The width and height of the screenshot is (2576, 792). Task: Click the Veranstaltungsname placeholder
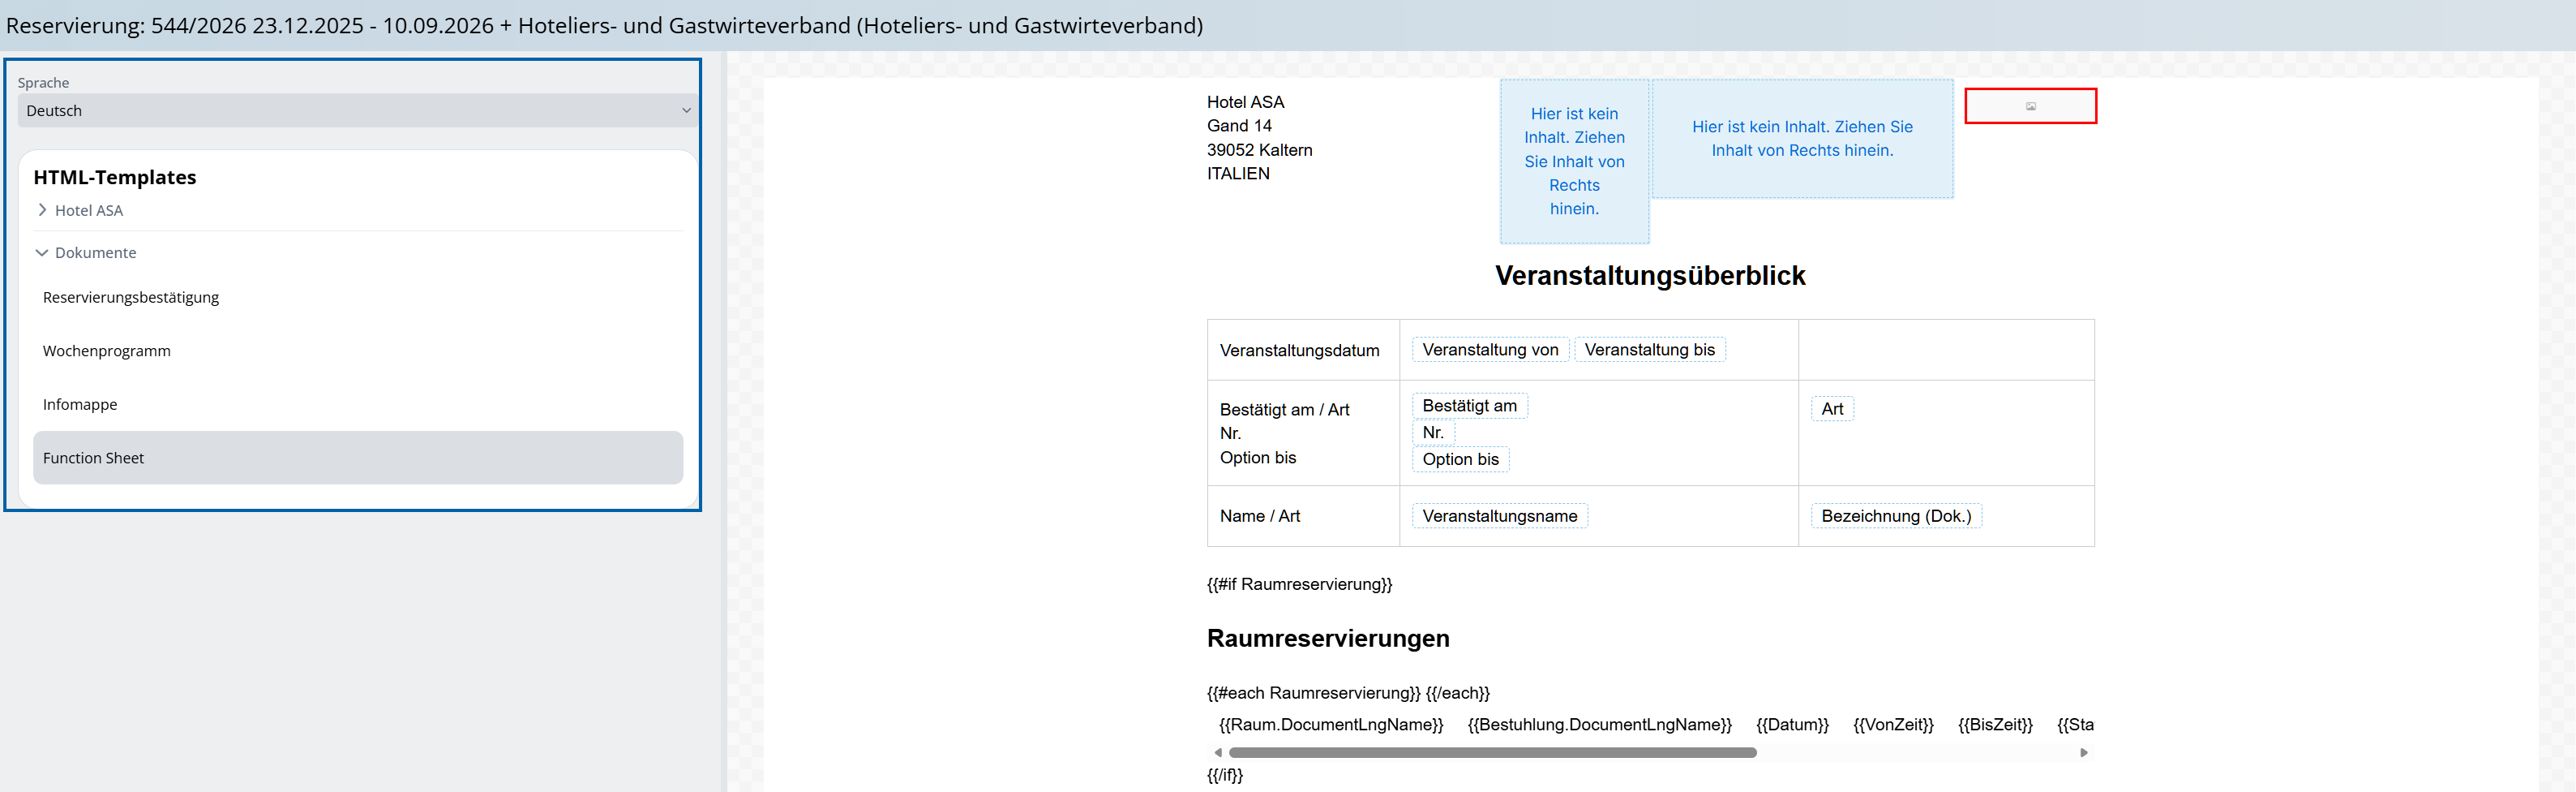click(1500, 515)
